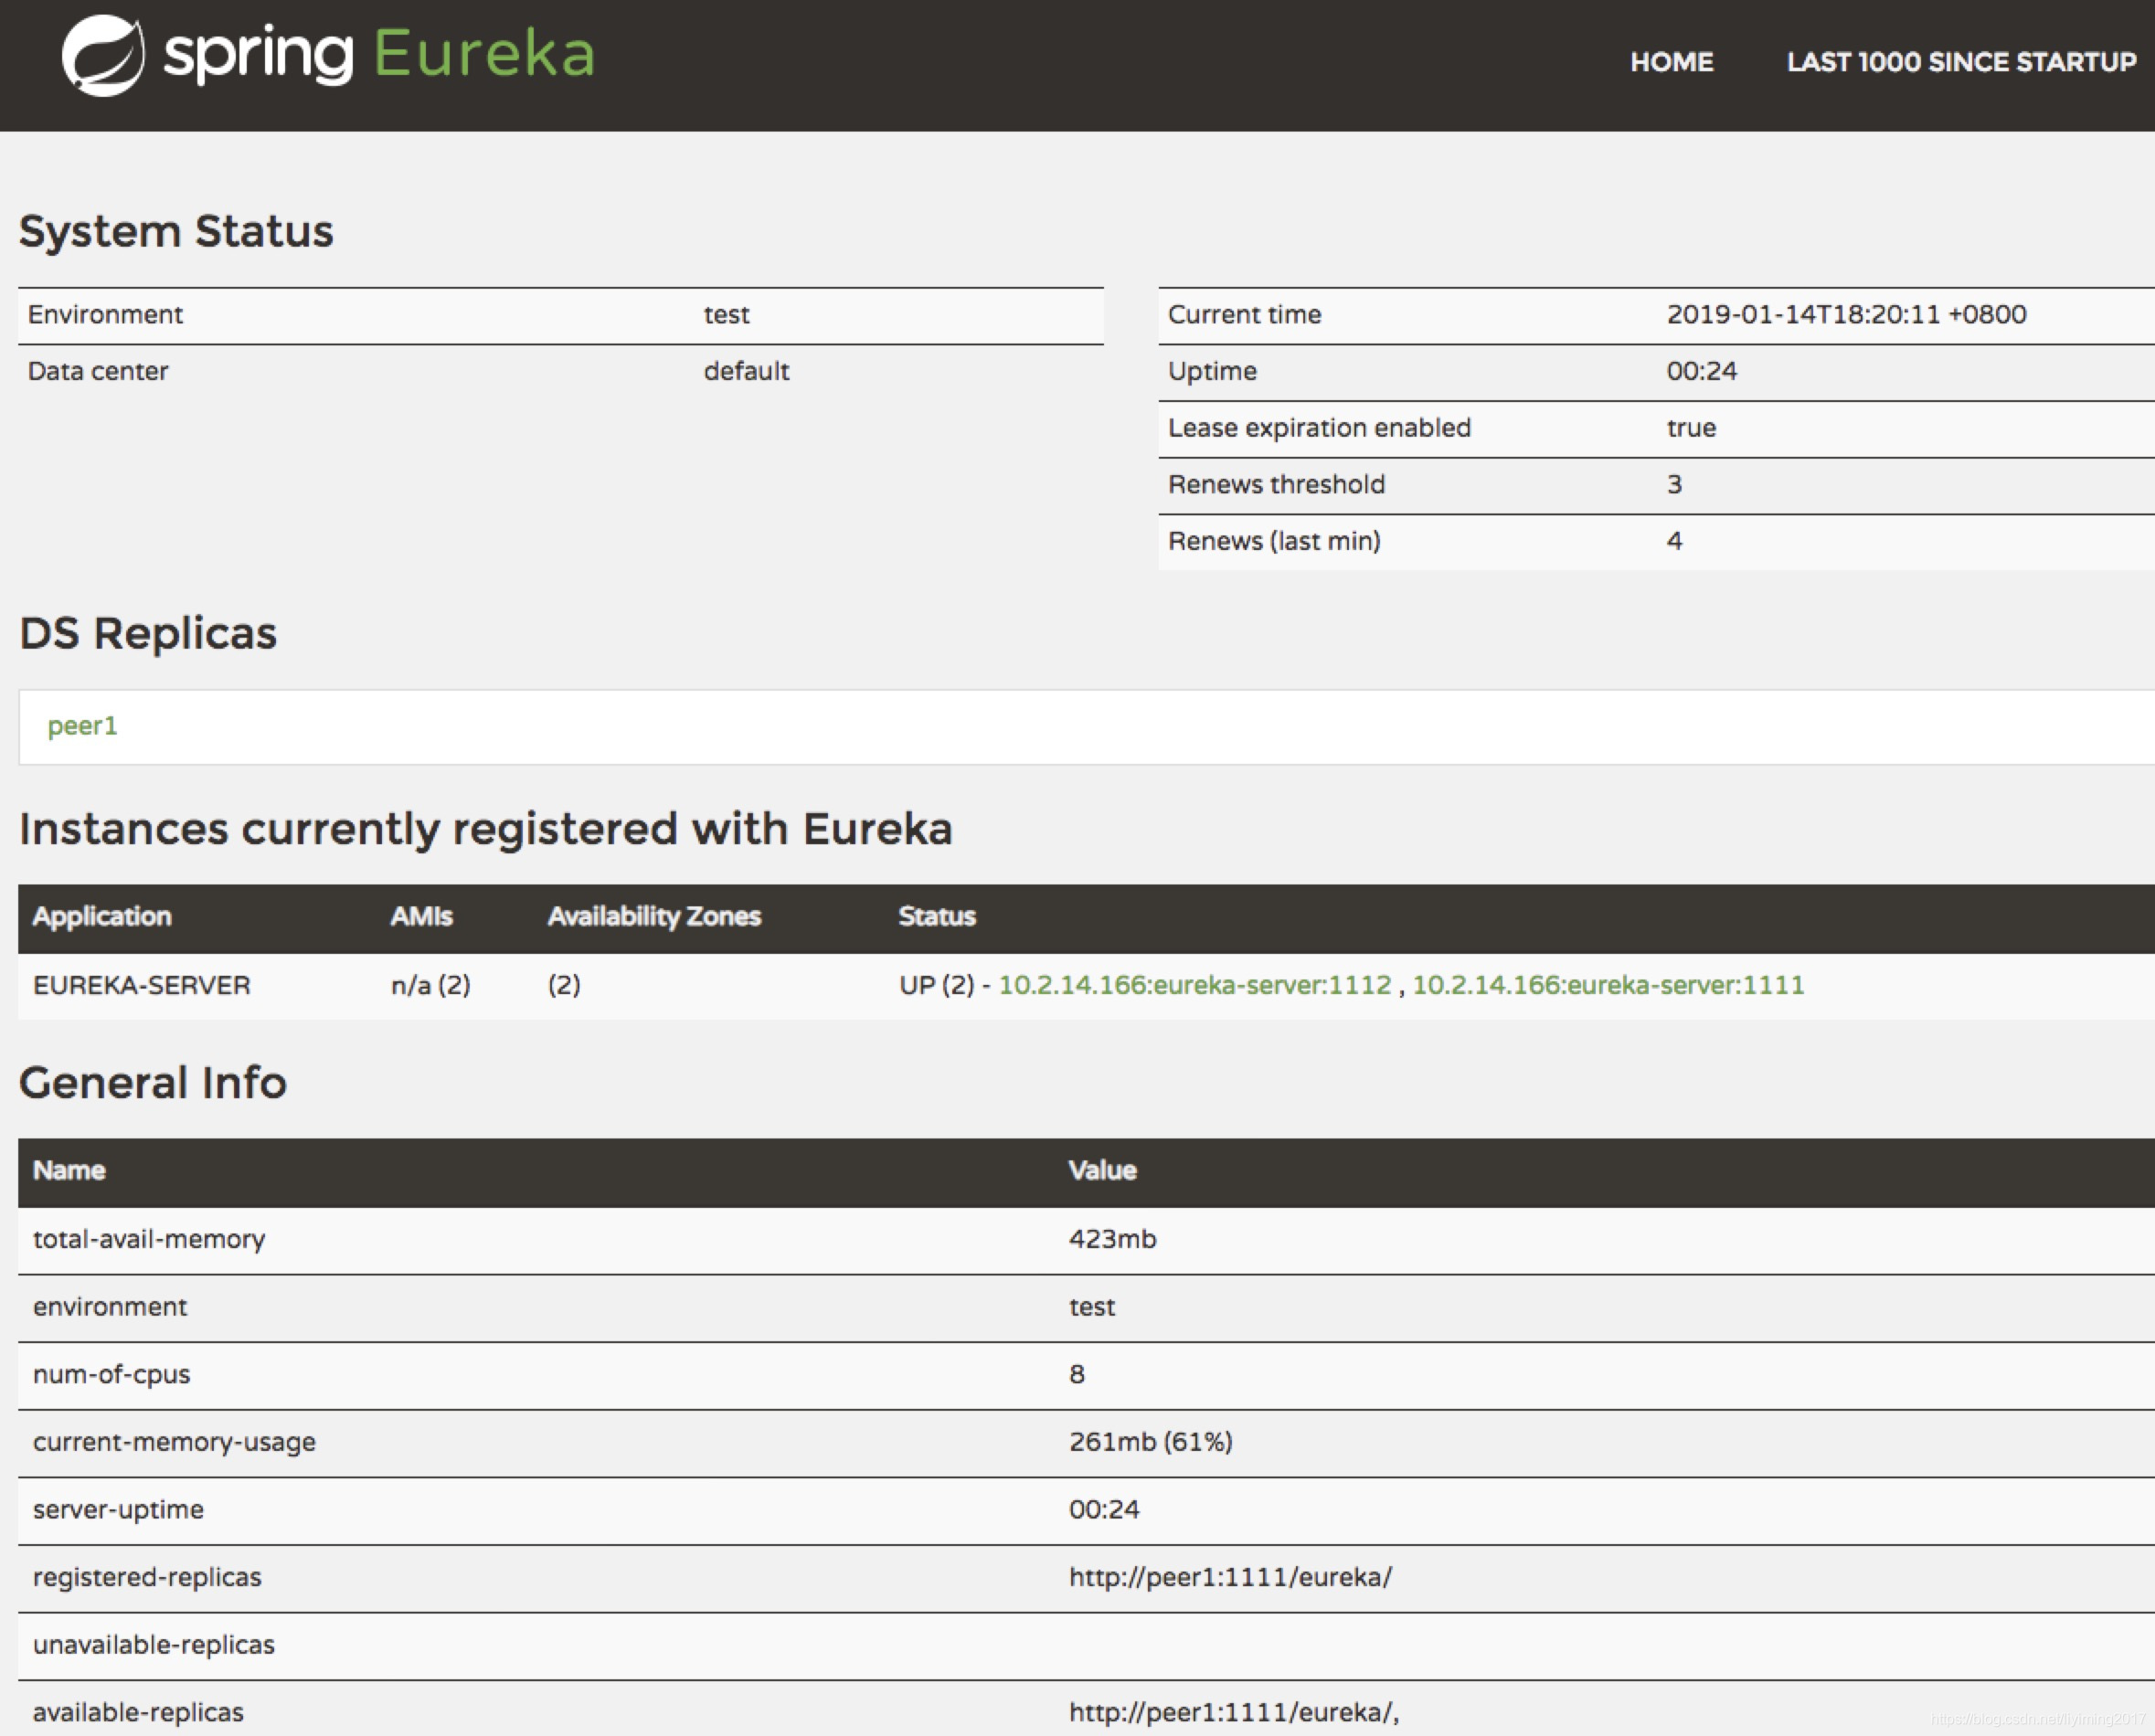Click the Spring leaf logo icon

click(103, 55)
